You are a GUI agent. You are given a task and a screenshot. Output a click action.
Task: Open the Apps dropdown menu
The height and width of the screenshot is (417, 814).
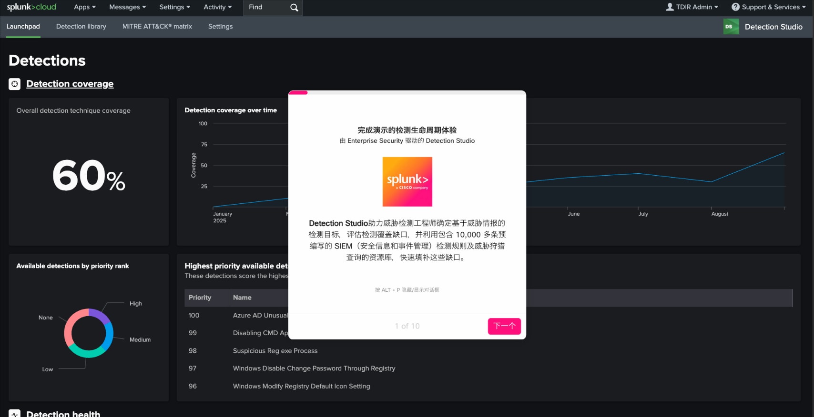click(85, 7)
